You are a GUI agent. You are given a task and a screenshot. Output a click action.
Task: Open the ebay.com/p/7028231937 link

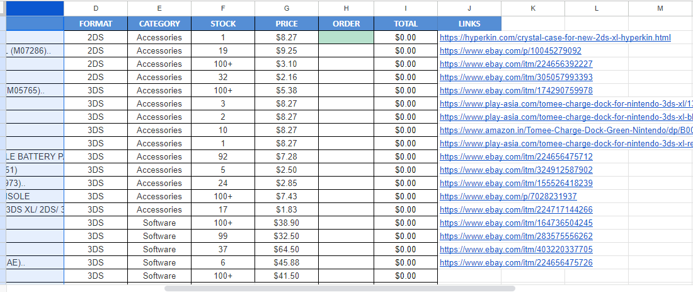click(x=508, y=196)
